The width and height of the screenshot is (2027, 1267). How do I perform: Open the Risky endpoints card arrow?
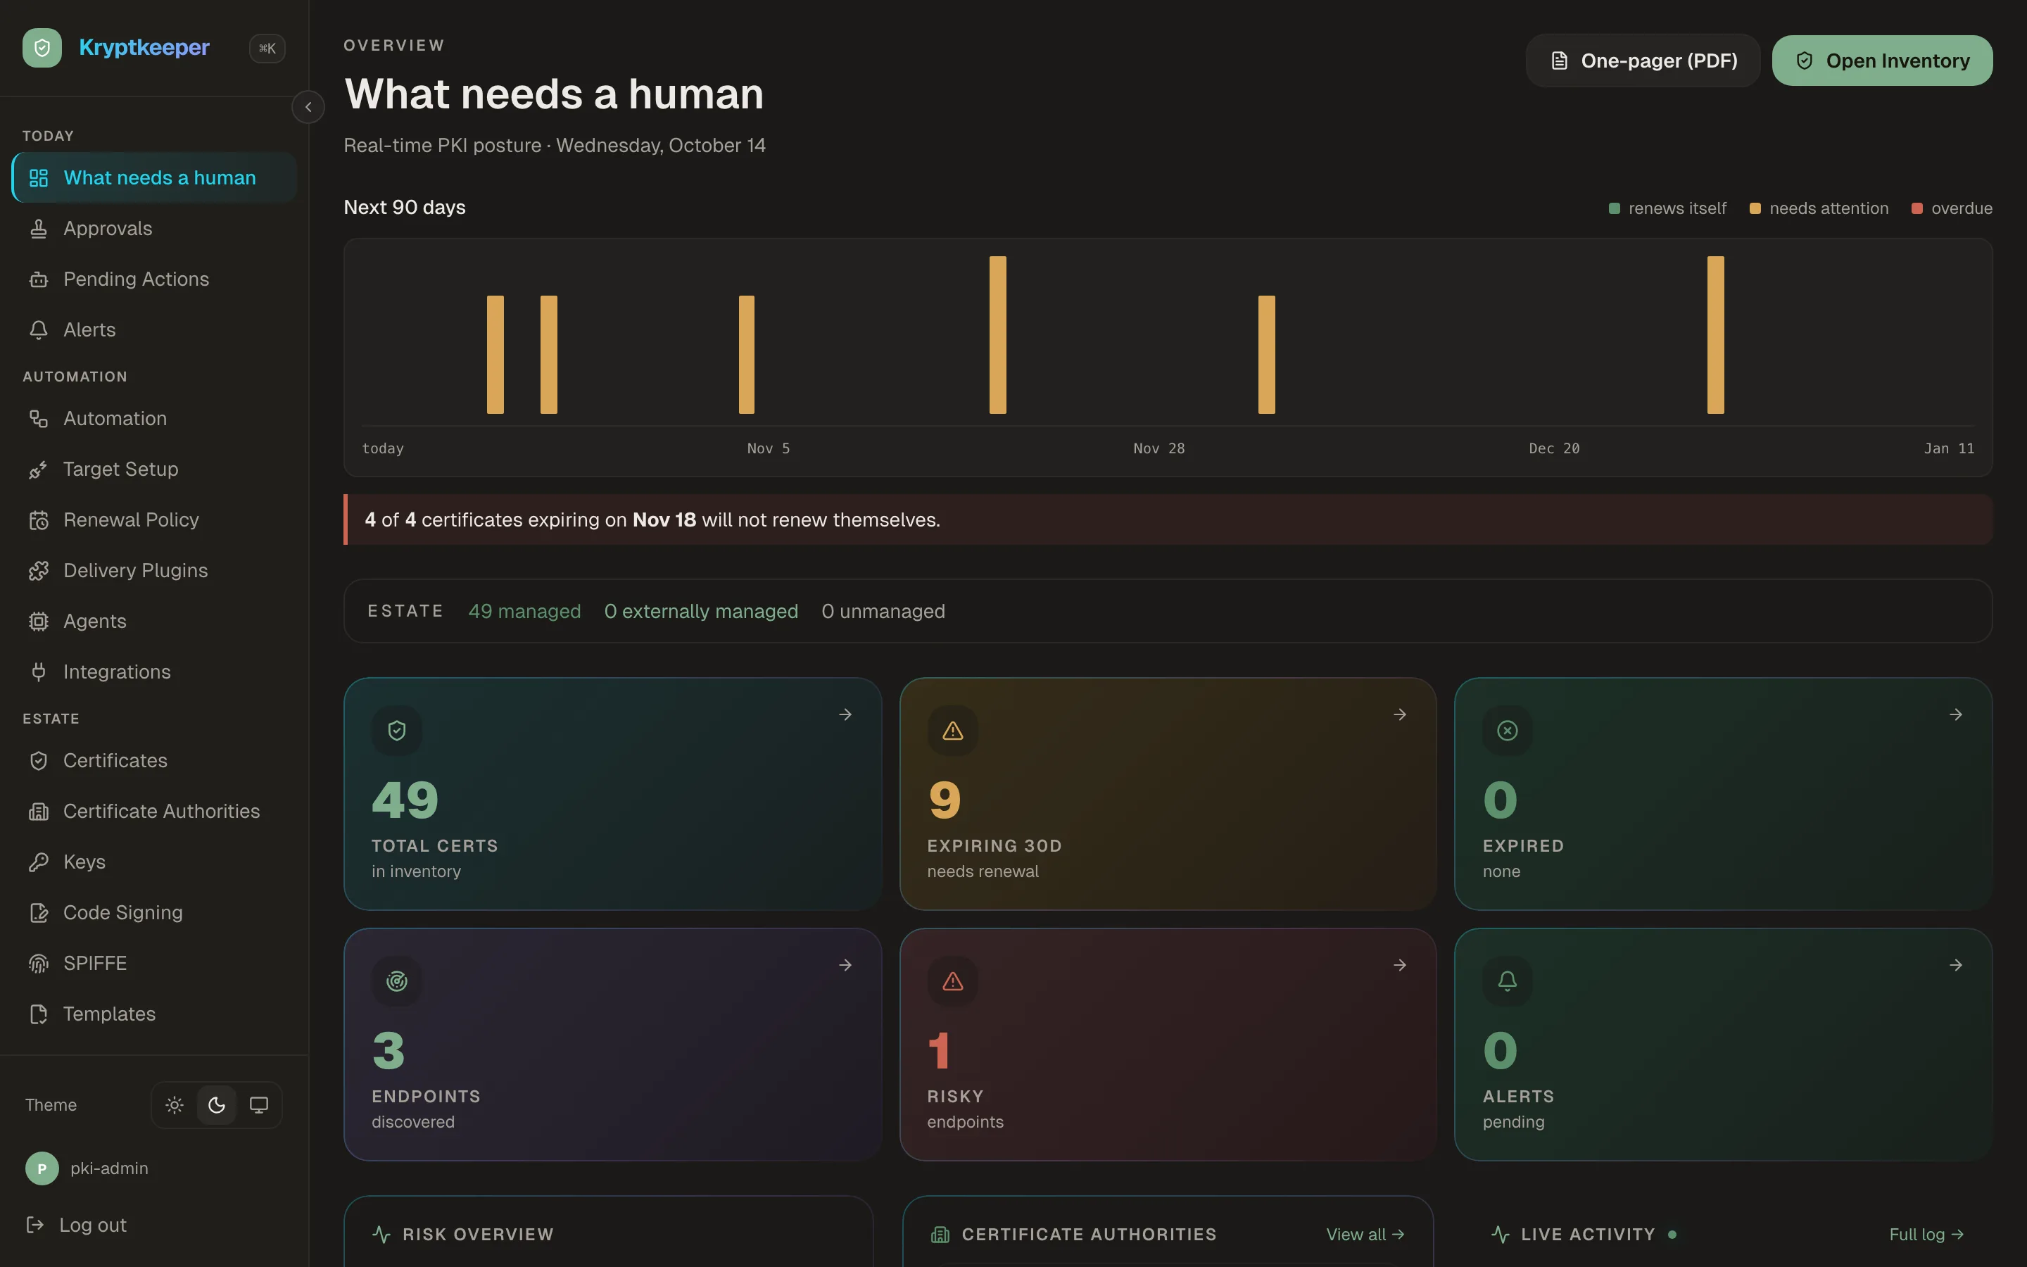tap(1400, 965)
